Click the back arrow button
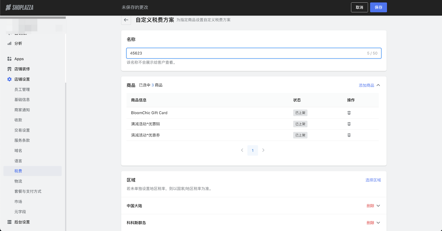This screenshot has width=442, height=231. 126,20
